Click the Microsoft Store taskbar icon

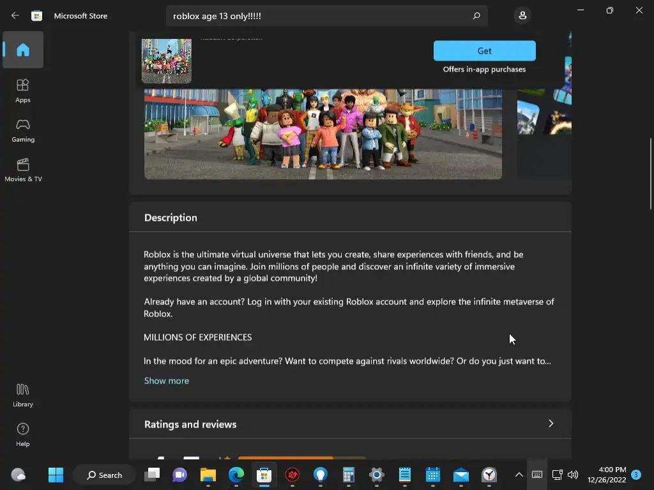(x=264, y=475)
